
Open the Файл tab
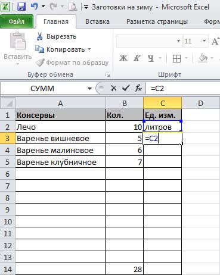coord(17,21)
